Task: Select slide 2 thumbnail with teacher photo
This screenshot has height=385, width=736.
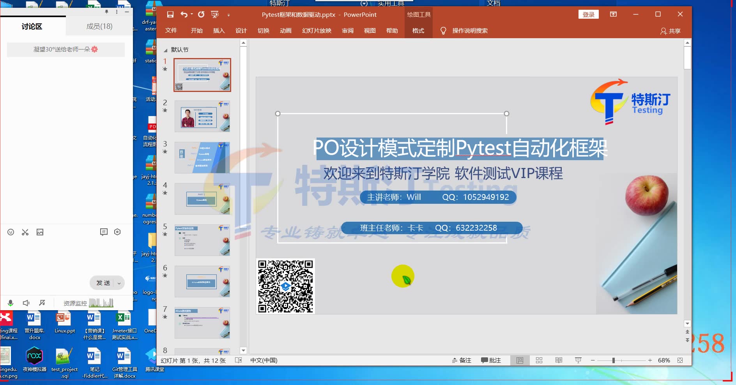Action: coord(202,116)
